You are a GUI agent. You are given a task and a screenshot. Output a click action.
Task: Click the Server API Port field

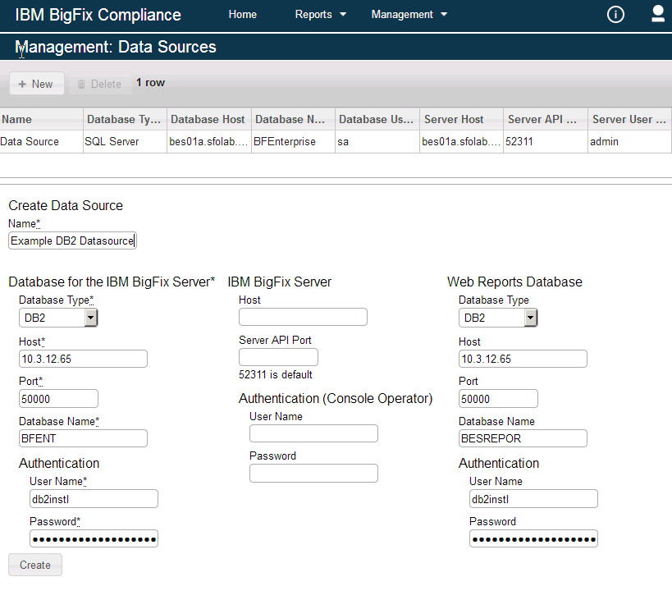pos(278,357)
